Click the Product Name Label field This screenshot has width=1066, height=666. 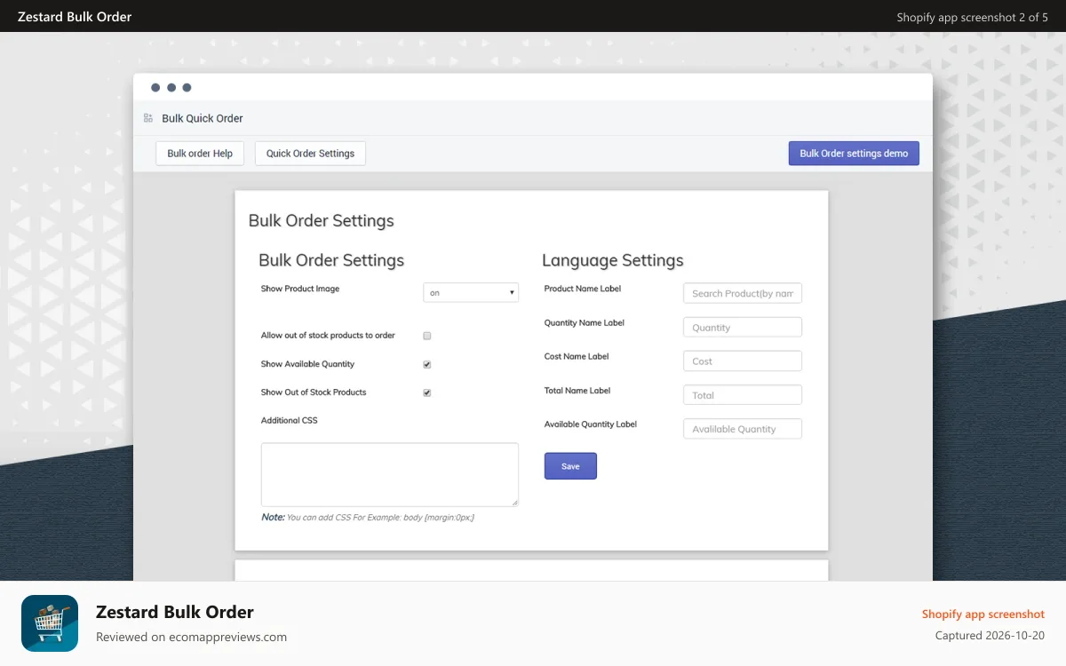click(743, 293)
